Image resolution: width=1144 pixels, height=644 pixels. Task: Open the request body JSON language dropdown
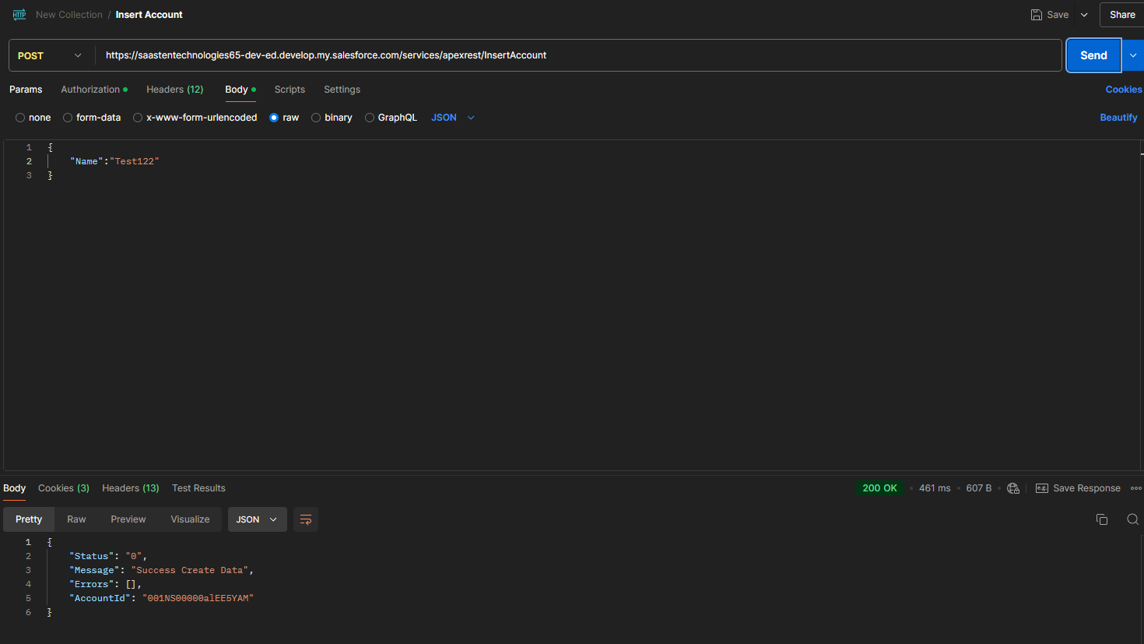click(453, 118)
